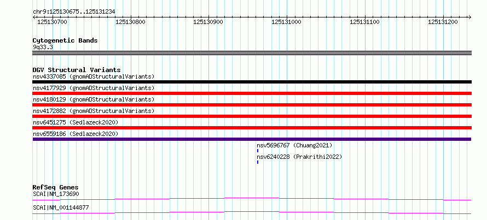Open variant label nsv4172882

coord(94,111)
